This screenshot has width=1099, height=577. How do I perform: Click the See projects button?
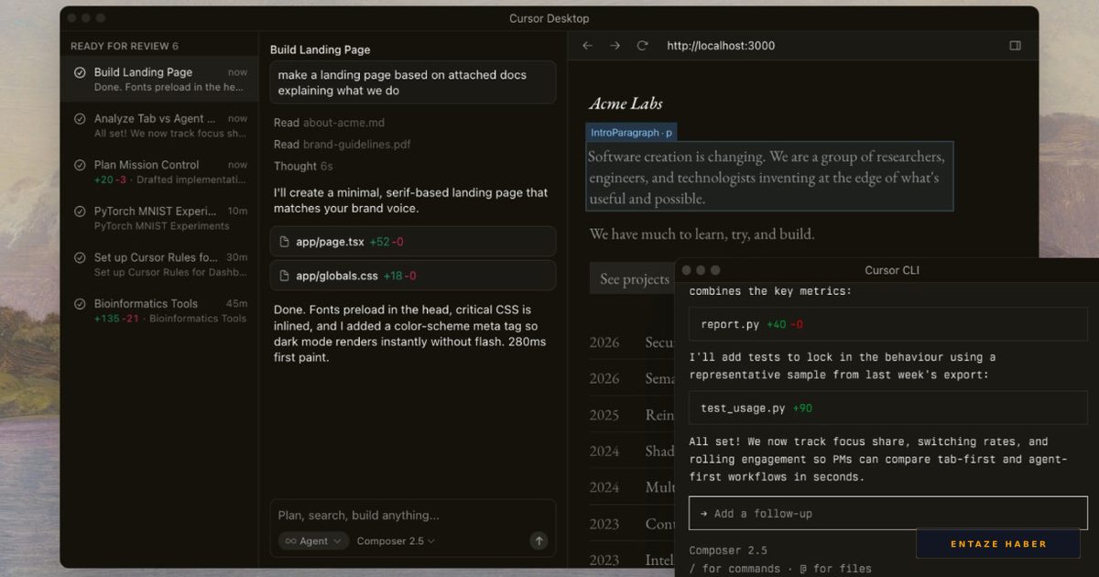(634, 279)
